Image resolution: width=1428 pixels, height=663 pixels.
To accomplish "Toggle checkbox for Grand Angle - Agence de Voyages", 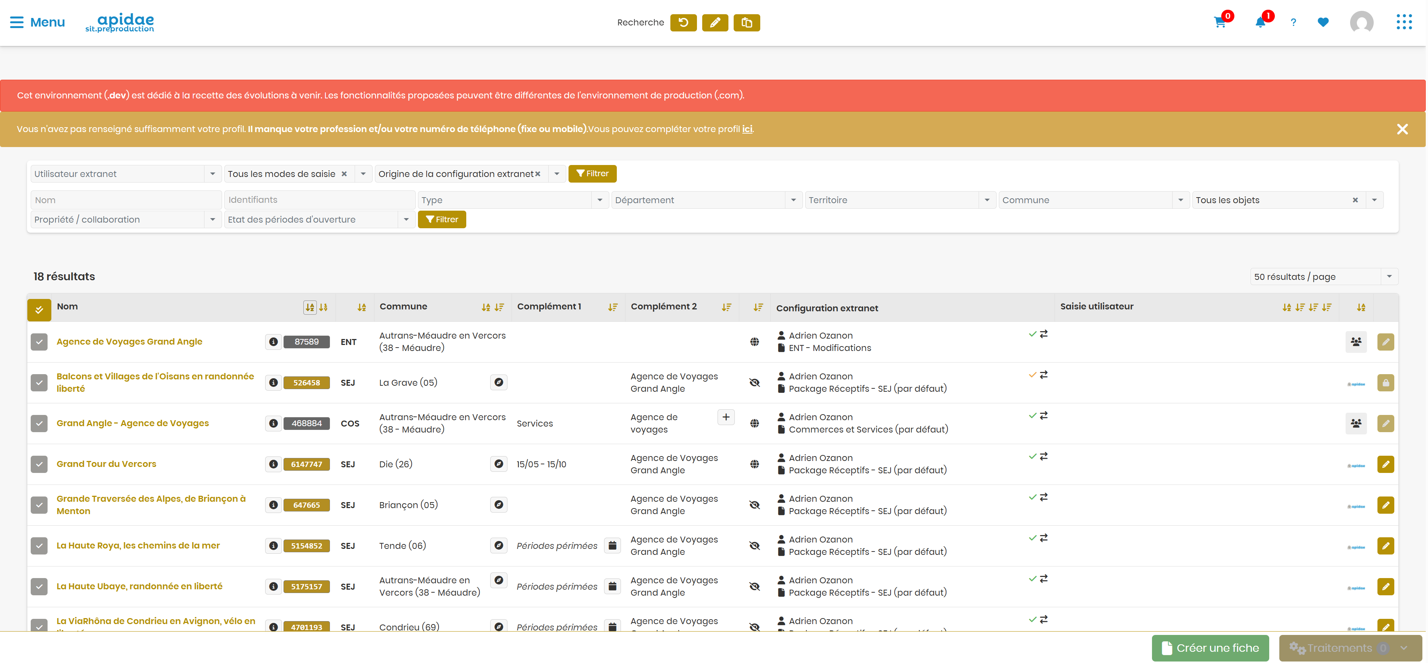I will pos(39,424).
